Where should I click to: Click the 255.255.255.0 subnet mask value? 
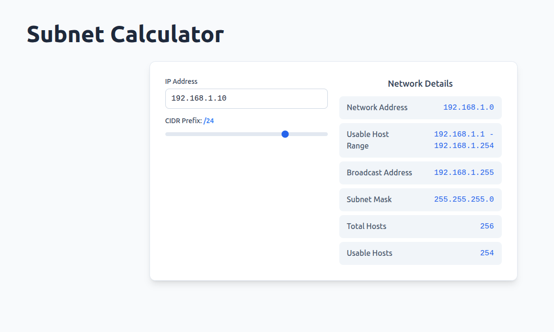(x=463, y=199)
